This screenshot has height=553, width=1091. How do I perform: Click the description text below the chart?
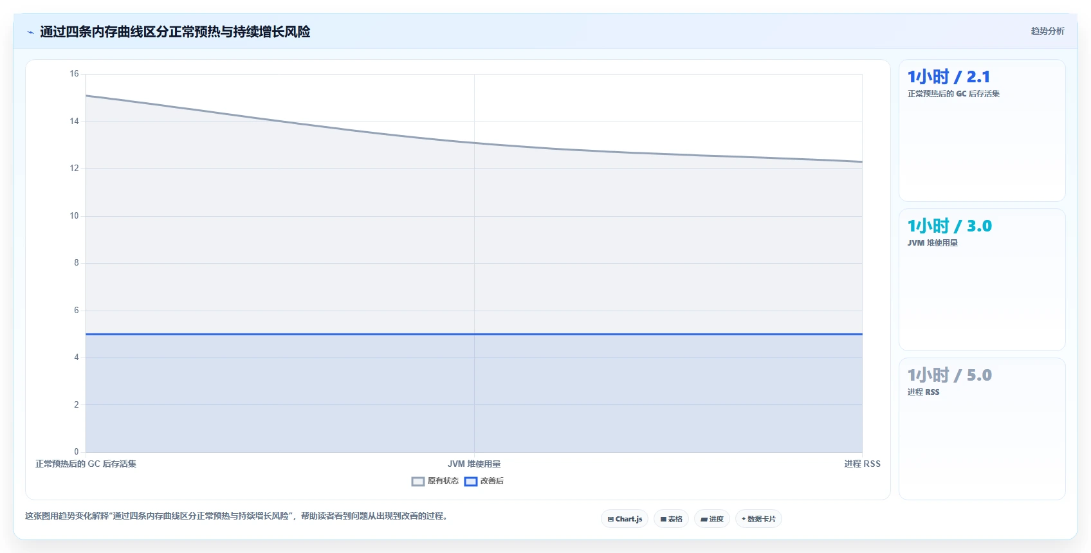click(236, 516)
